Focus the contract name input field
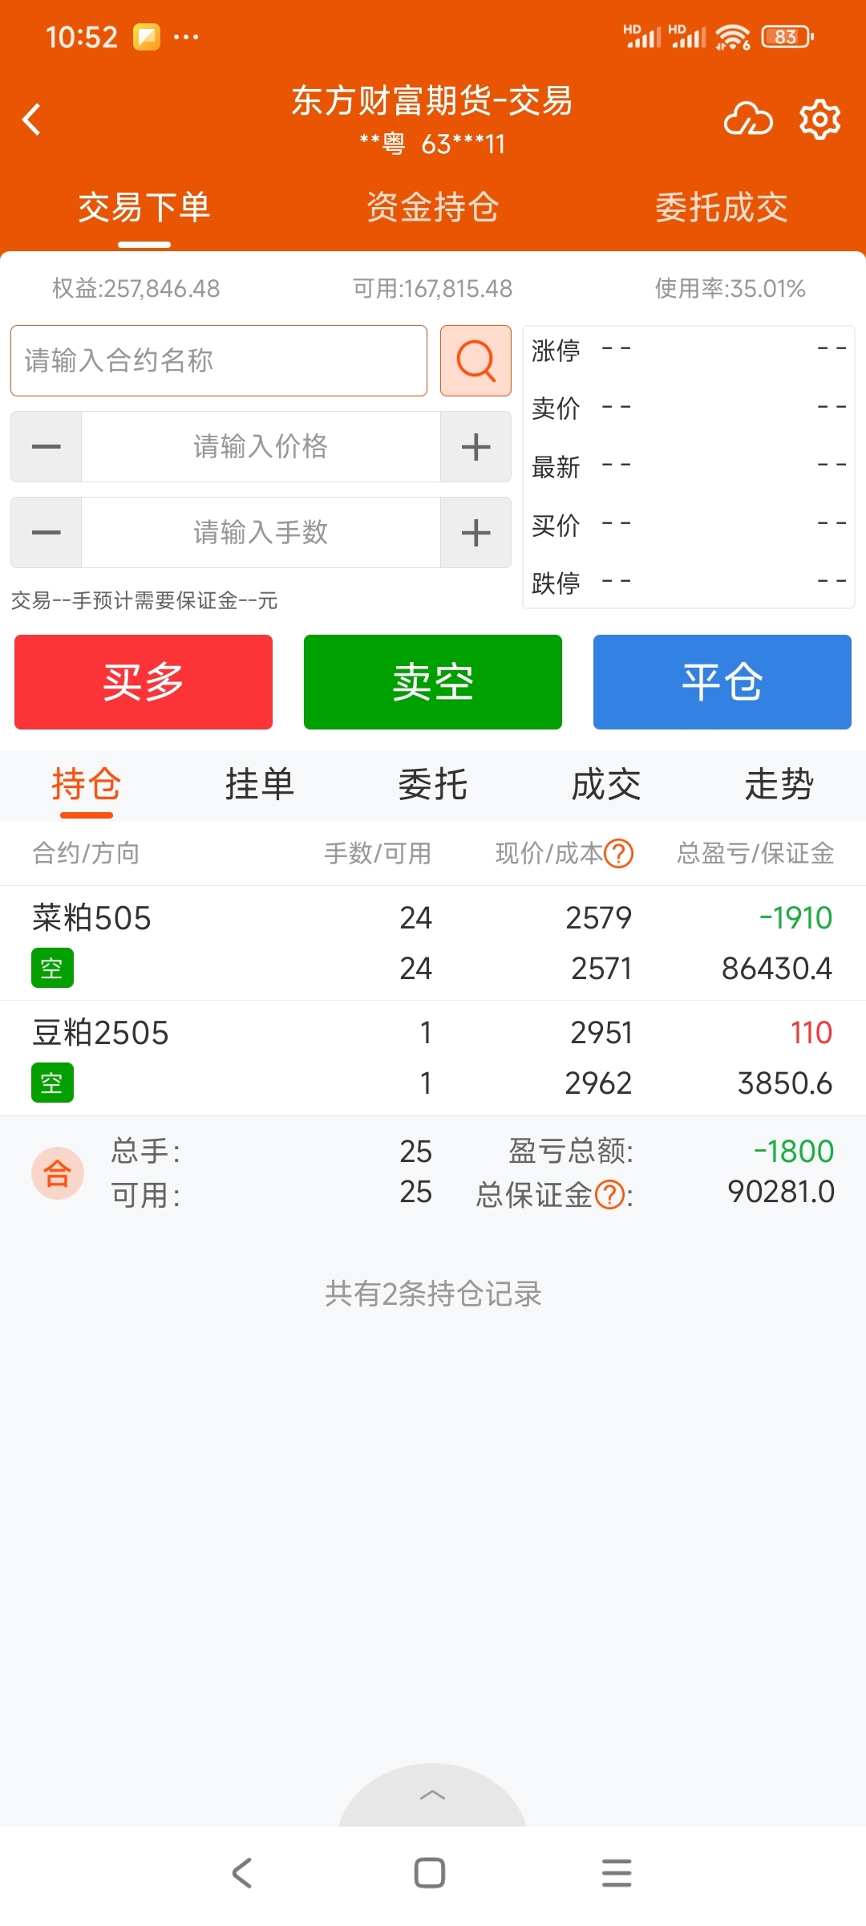The width and height of the screenshot is (866, 1926). click(x=219, y=360)
